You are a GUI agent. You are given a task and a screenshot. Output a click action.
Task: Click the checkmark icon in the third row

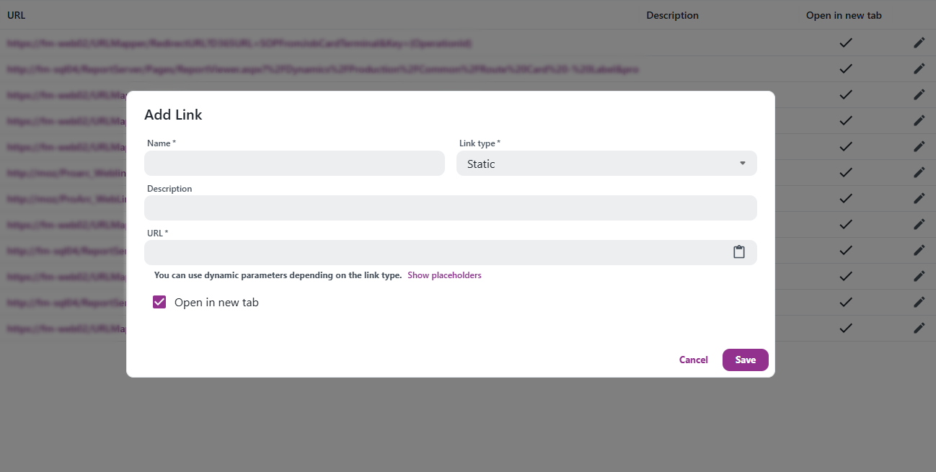tap(845, 94)
